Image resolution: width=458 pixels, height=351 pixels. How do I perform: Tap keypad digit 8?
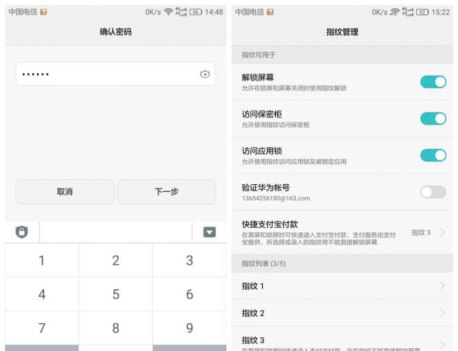[115, 328]
